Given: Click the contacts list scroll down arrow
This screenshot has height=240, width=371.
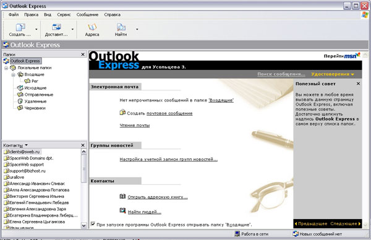Looking at the screenshot, I should [x=83, y=226].
